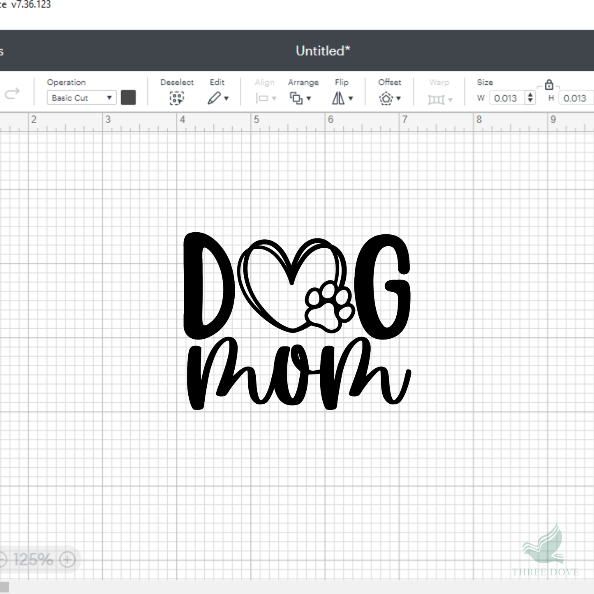The width and height of the screenshot is (594, 594).
Task: Decrease width with the stepper down arrow
Action: [530, 101]
